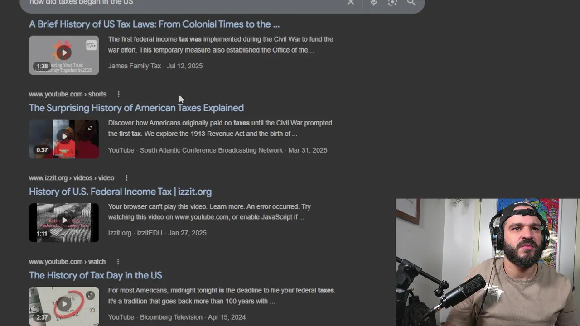Open The History of Tax Day in the US

[x=96, y=275]
